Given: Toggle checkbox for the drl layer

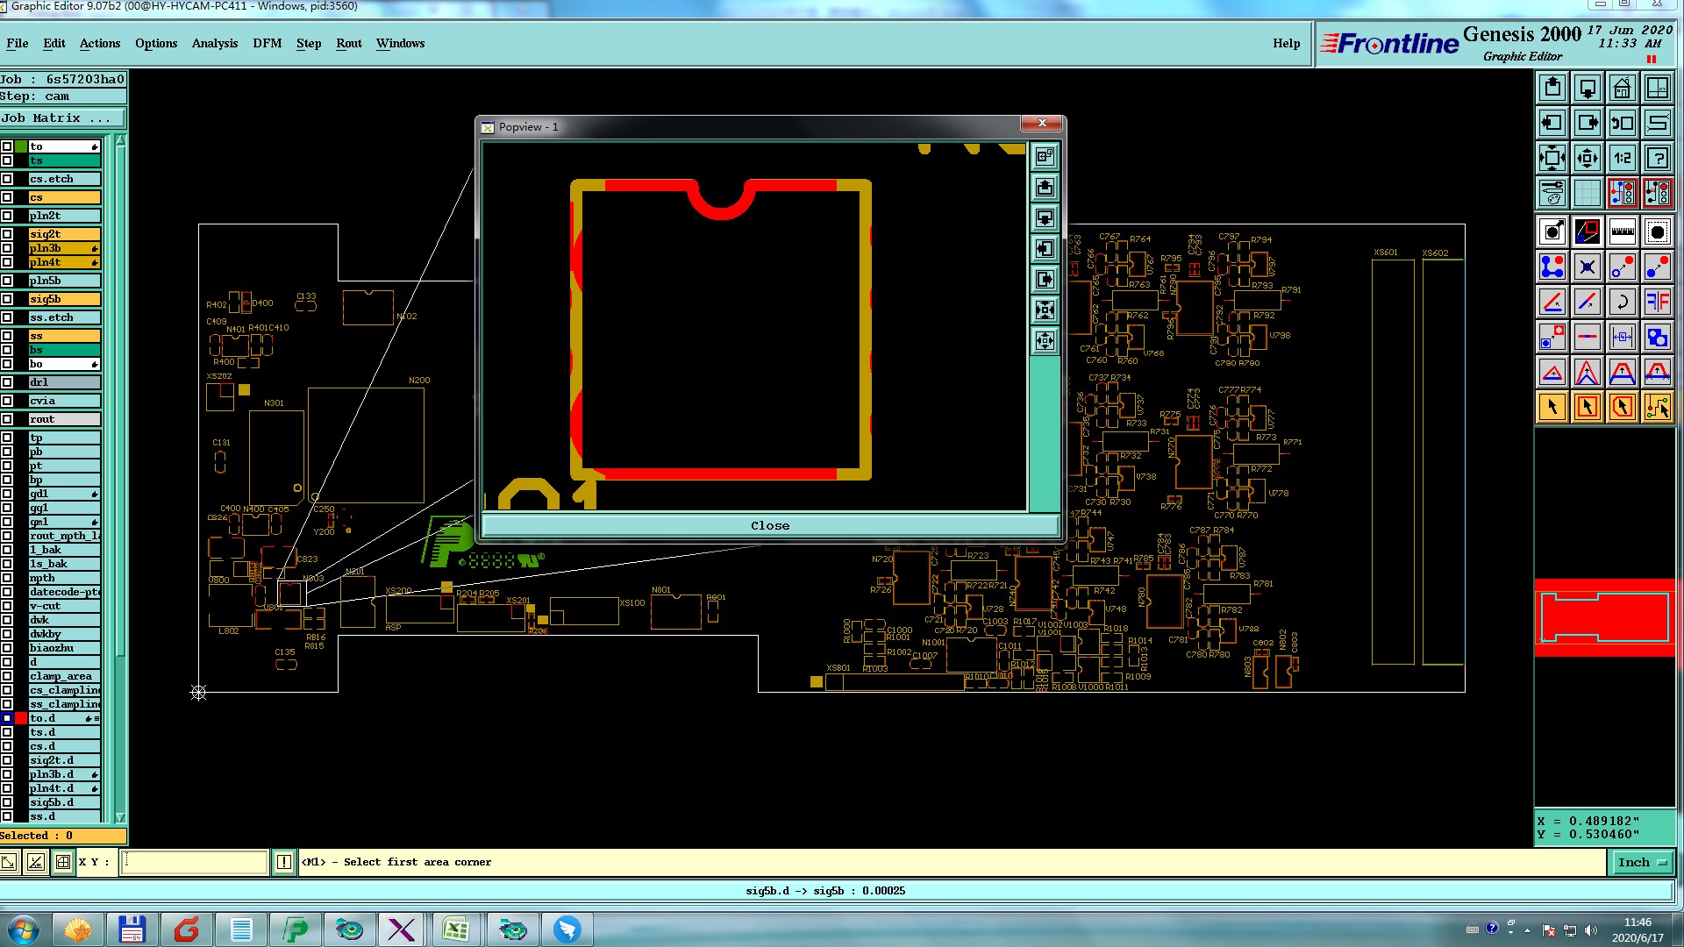Looking at the screenshot, I should (7, 382).
